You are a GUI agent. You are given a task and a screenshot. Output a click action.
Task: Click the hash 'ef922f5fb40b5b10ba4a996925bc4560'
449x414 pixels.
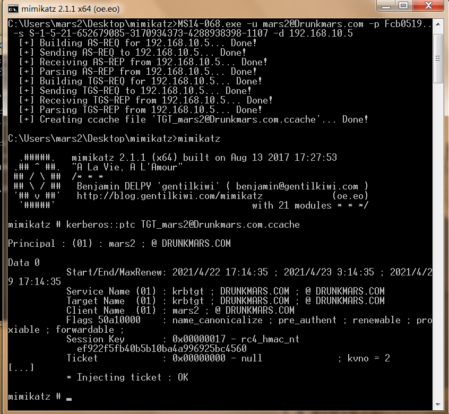click(x=161, y=349)
